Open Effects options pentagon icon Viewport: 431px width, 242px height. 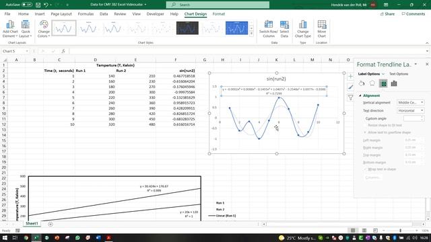coord(372,83)
